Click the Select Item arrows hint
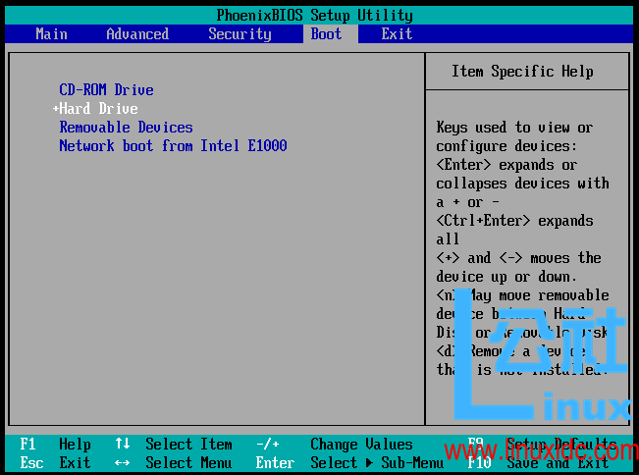 tap(173, 444)
